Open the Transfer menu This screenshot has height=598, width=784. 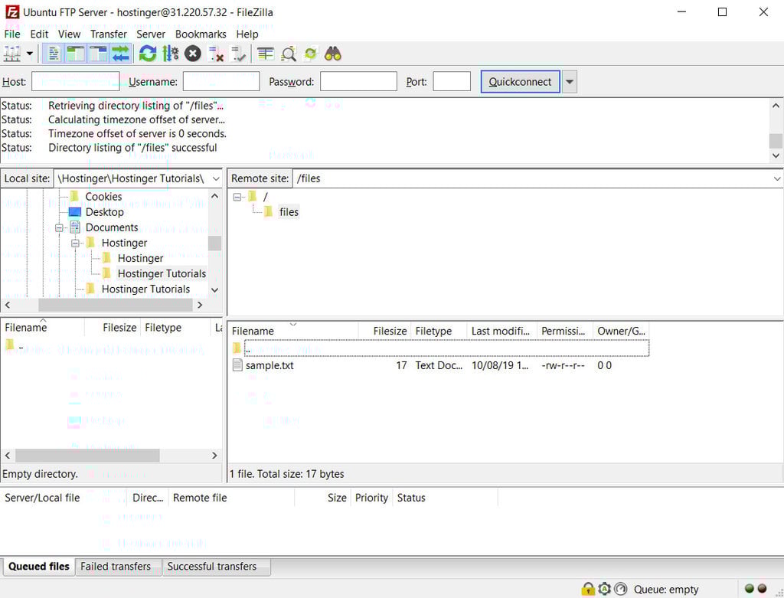coord(108,34)
